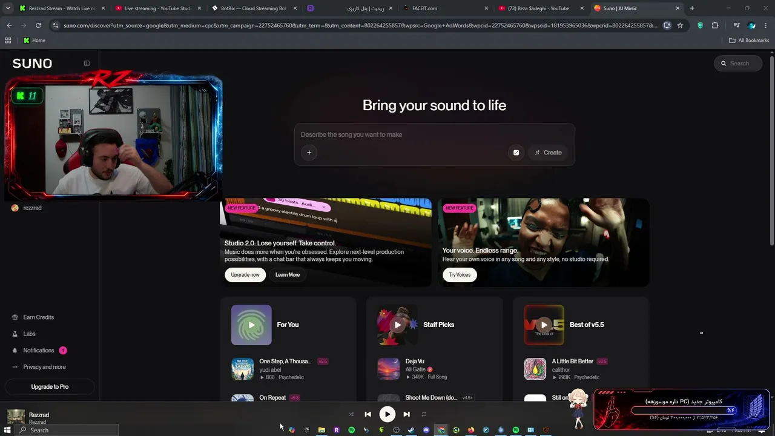Select the Suno AI Music tab
The width and height of the screenshot is (775, 436).
(636, 8)
